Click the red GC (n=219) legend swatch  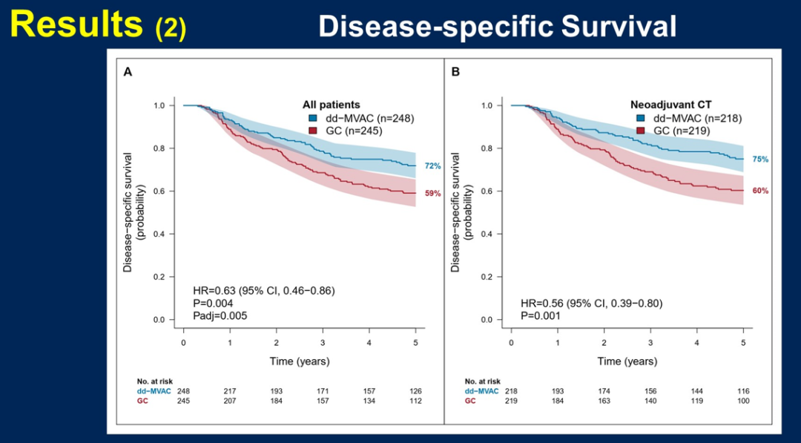point(640,131)
